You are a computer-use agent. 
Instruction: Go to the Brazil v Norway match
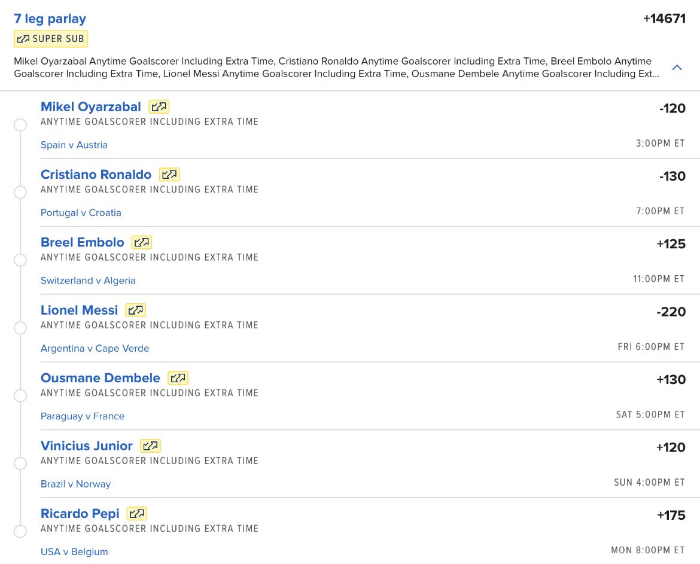(x=75, y=484)
